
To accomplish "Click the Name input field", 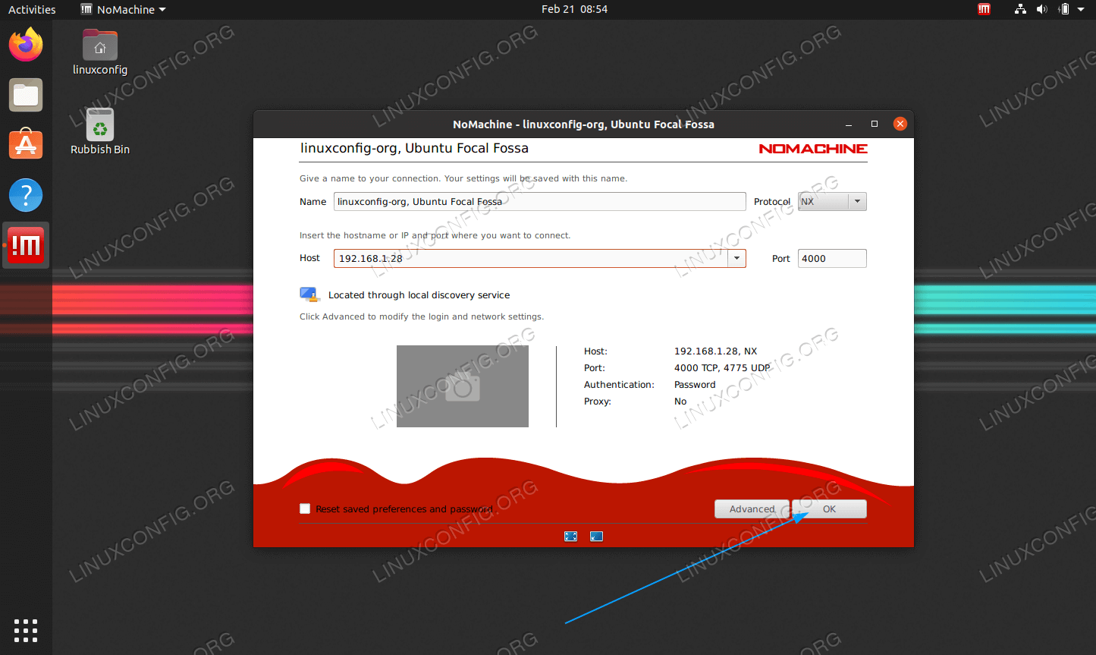I will pyautogui.click(x=540, y=202).
